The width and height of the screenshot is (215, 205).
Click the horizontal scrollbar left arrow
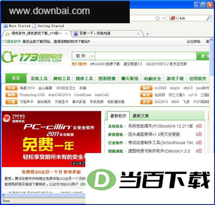(3, 195)
